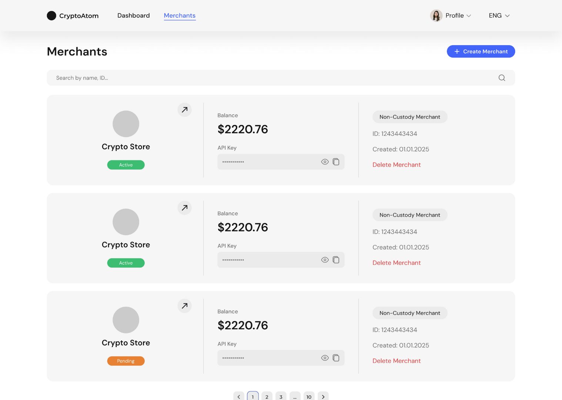This screenshot has height=400, width=562.
Task: Toggle API key visibility on Pending merchant
Action: tap(325, 358)
